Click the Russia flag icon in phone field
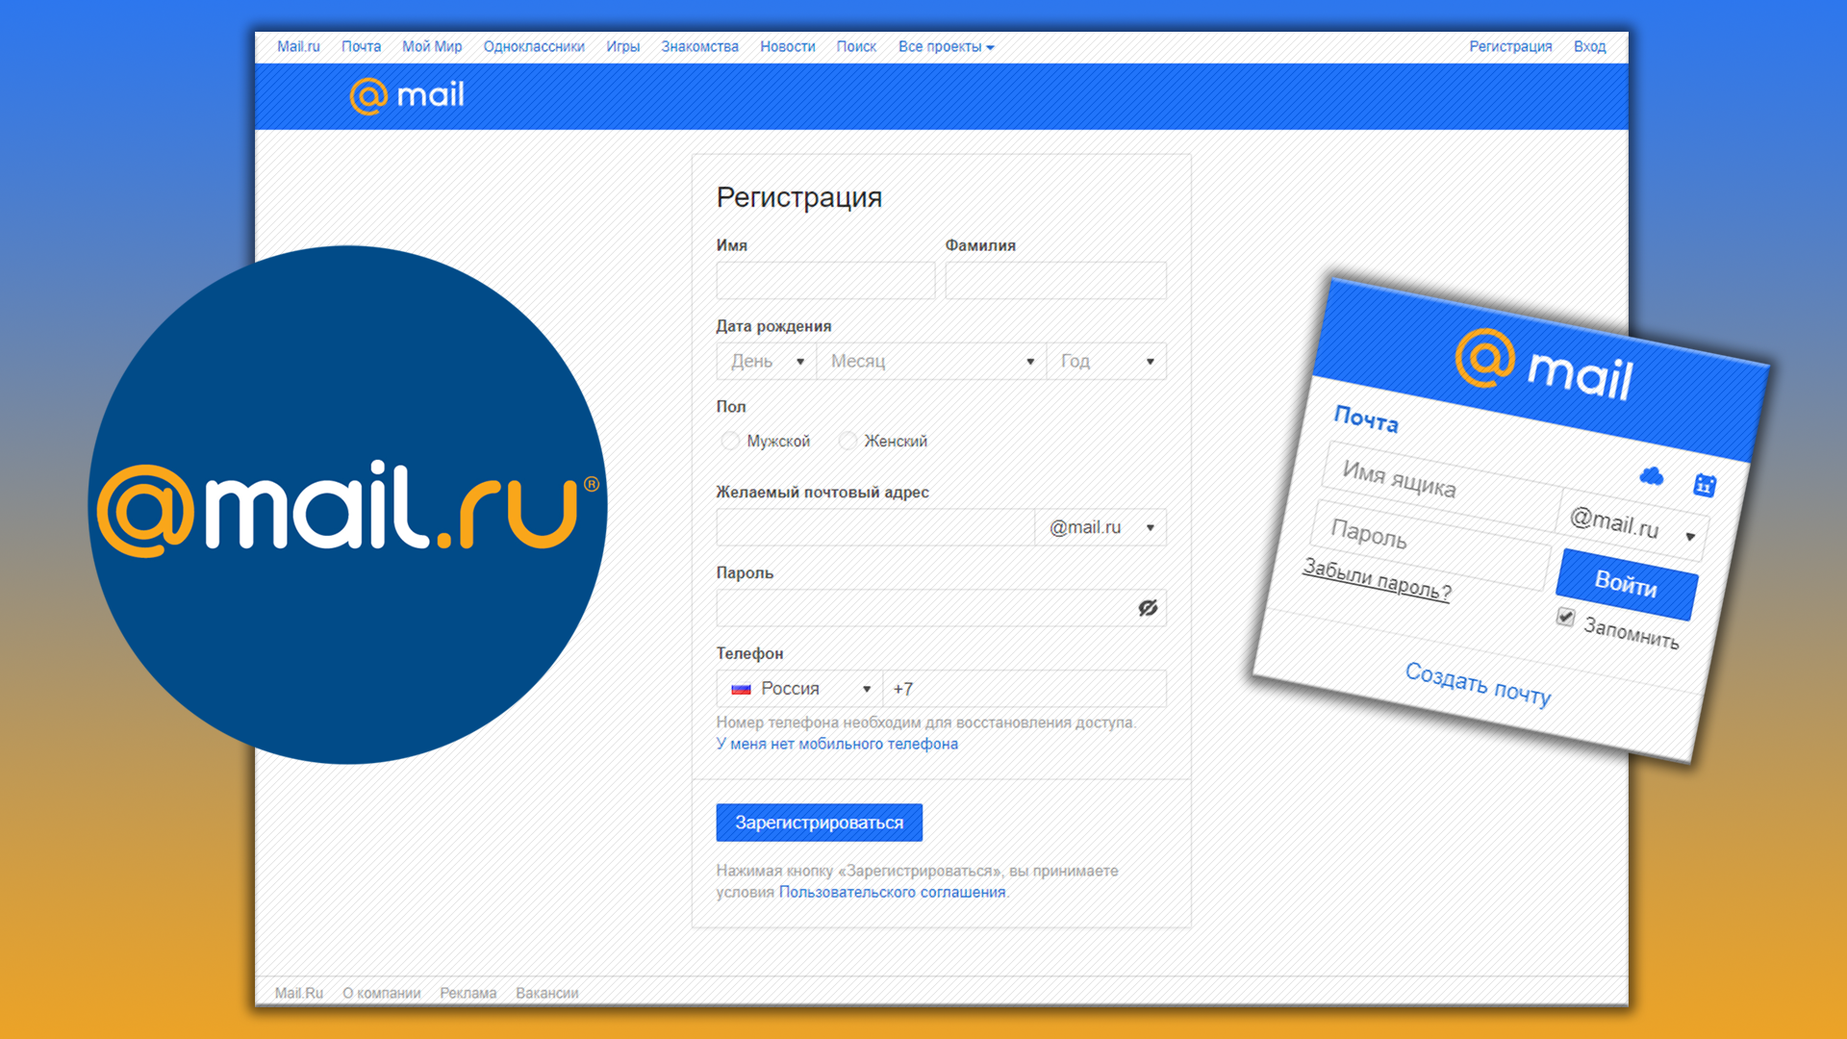1847x1039 pixels. point(738,690)
